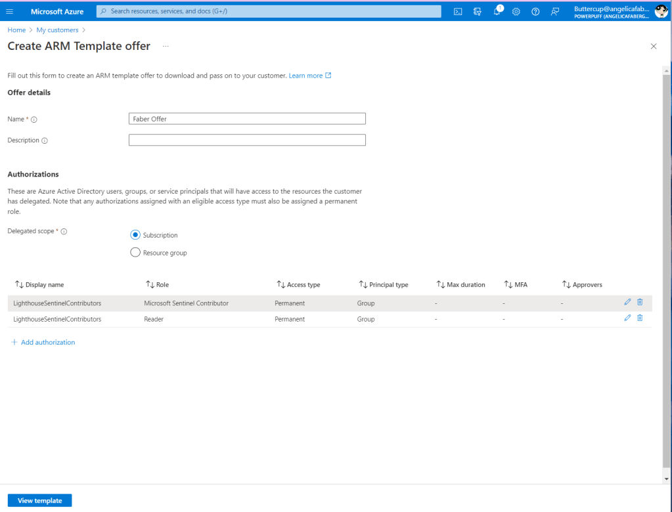Open the Azure portal hamburger menu
This screenshot has height=512, width=672.
pyautogui.click(x=9, y=11)
